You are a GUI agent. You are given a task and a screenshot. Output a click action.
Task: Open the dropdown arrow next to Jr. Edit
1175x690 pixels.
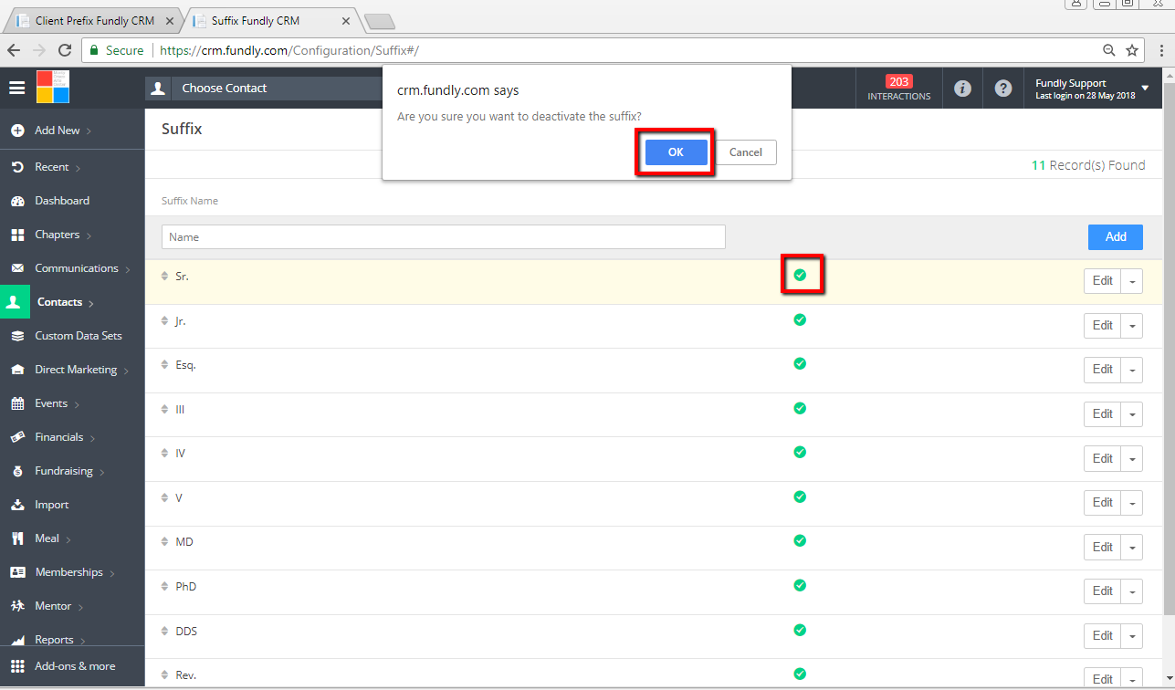[x=1132, y=326]
